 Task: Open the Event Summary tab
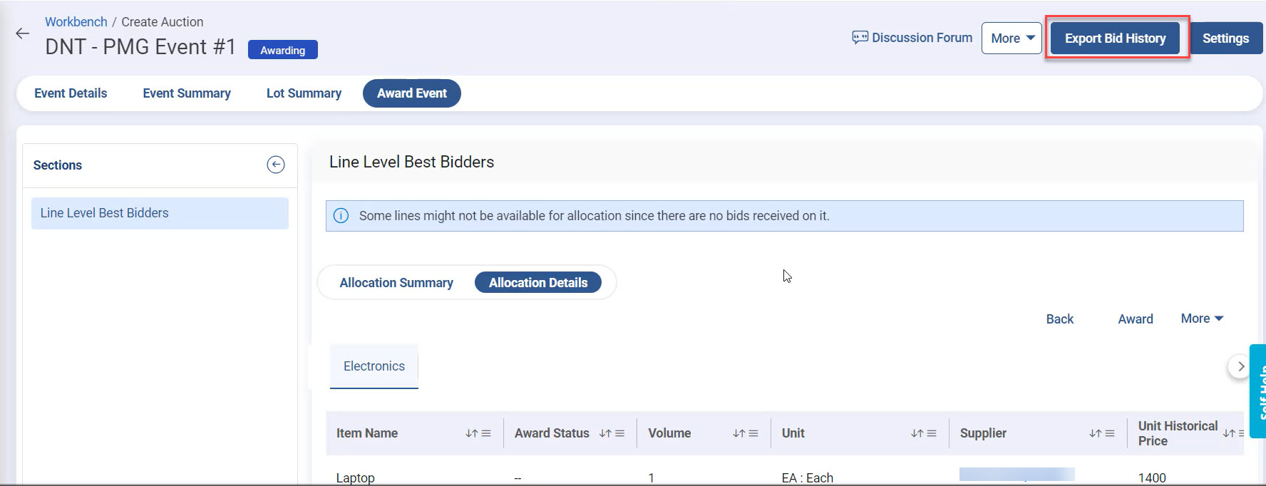point(187,93)
